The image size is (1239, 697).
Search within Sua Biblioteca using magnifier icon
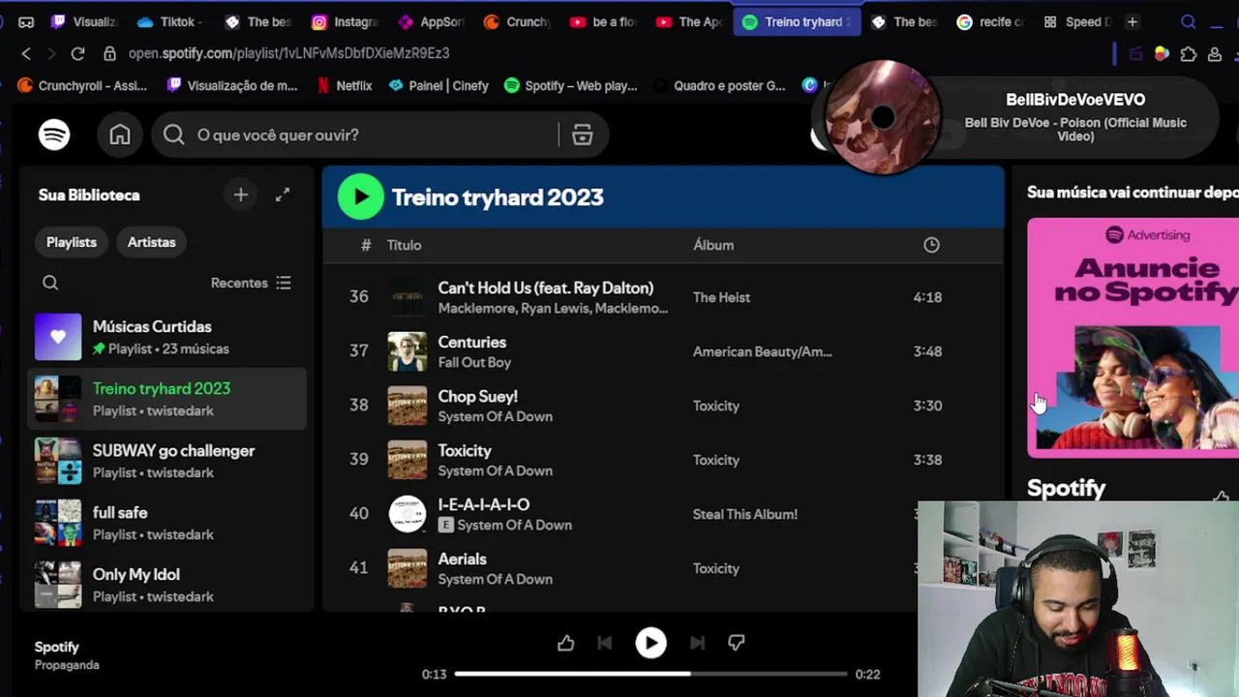tap(50, 283)
